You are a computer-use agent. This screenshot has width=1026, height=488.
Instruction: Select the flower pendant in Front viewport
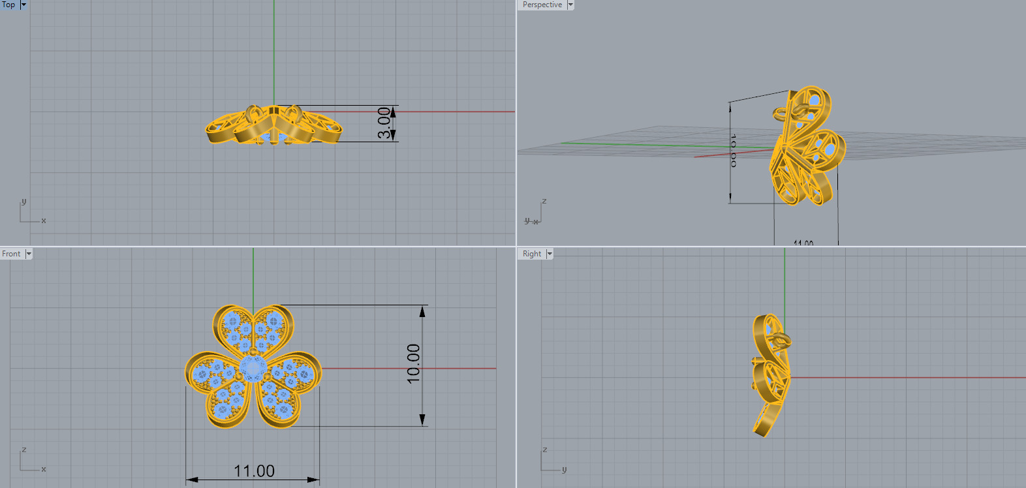pyautogui.click(x=253, y=366)
